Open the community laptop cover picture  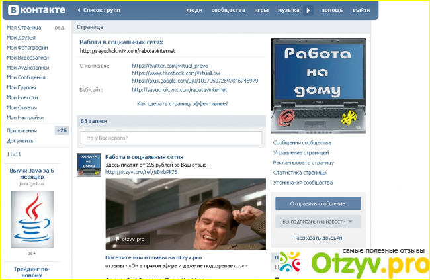pyautogui.click(x=317, y=85)
